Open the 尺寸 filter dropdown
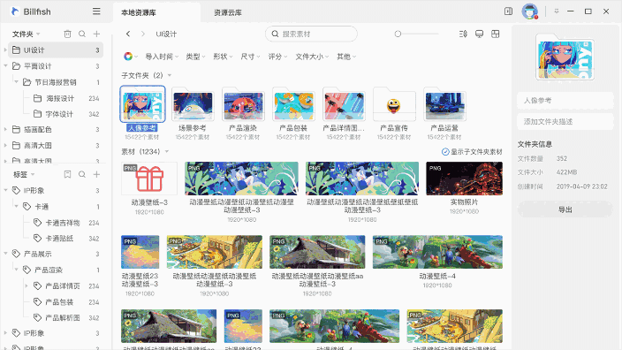This screenshot has height=350, width=622. (250, 57)
